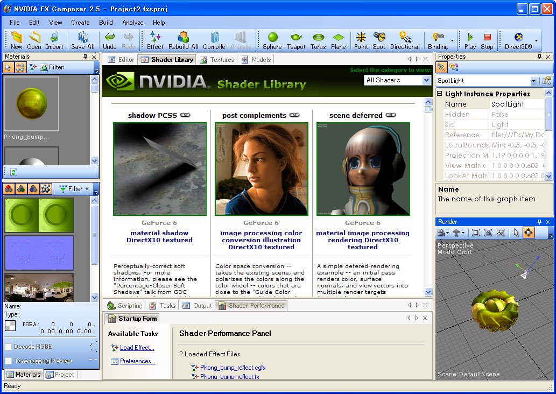The image size is (556, 394).
Task: Add a Plane primitive
Action: coord(338,37)
